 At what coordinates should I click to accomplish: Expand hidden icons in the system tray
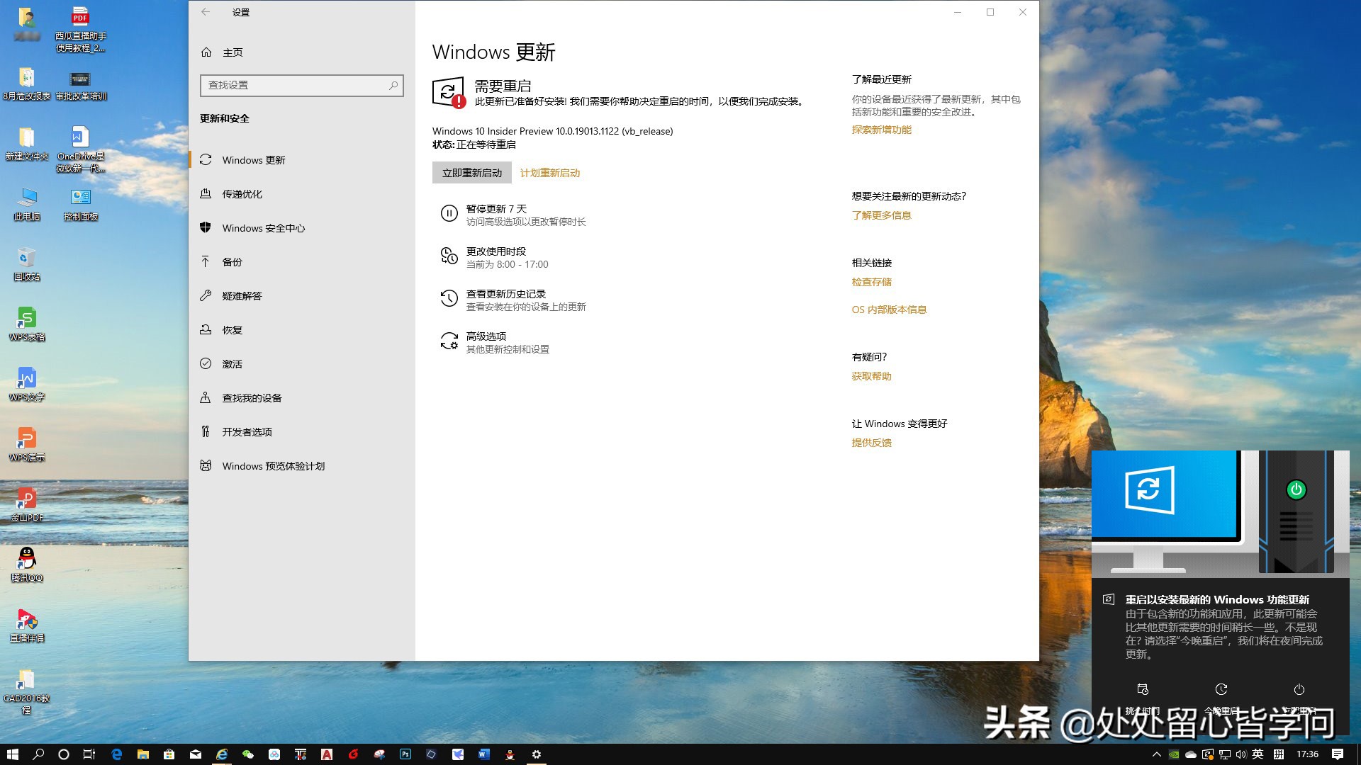(1157, 754)
